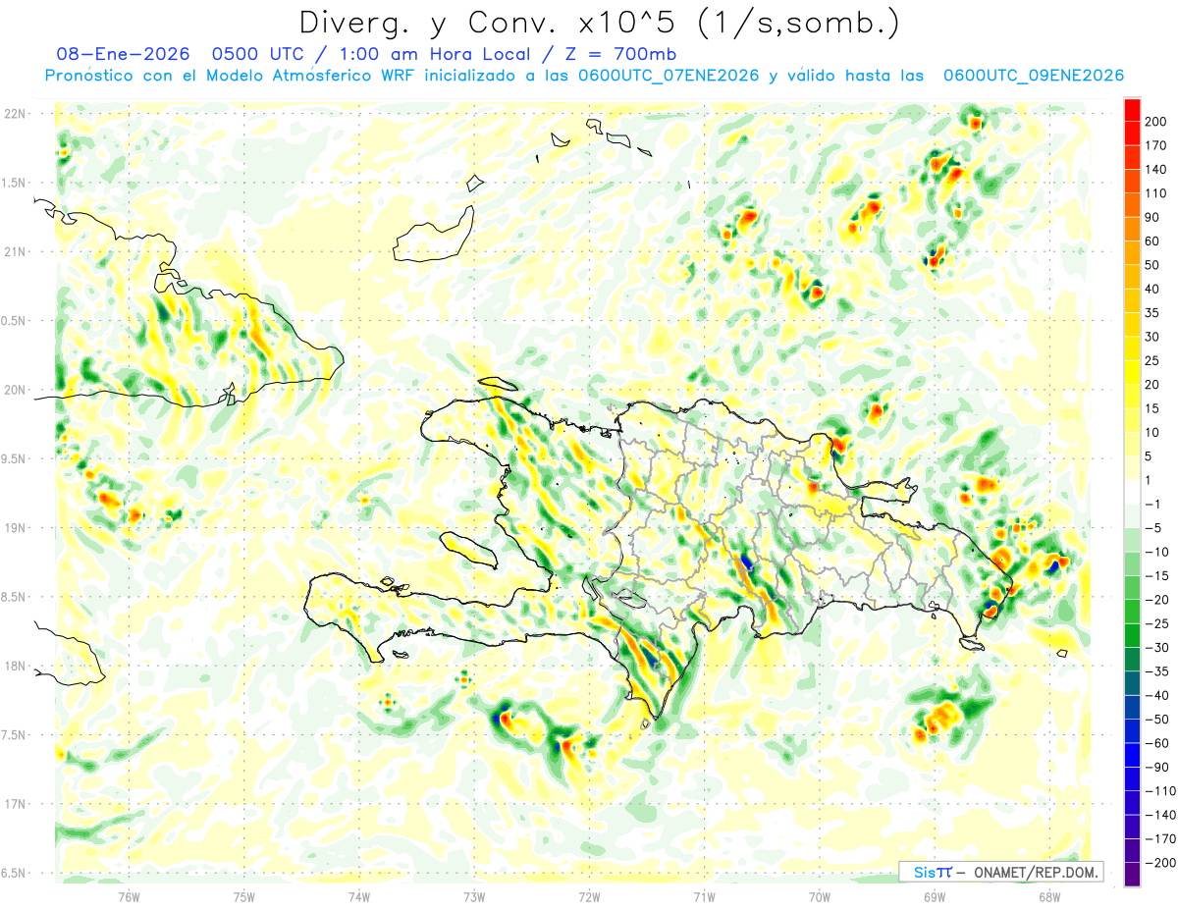Click the "0600UTC_09ENE2026" valid-until time
This screenshot has width=1178, height=910.
[x=1033, y=76]
